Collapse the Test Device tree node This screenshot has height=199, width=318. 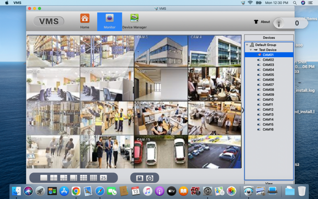(251, 50)
